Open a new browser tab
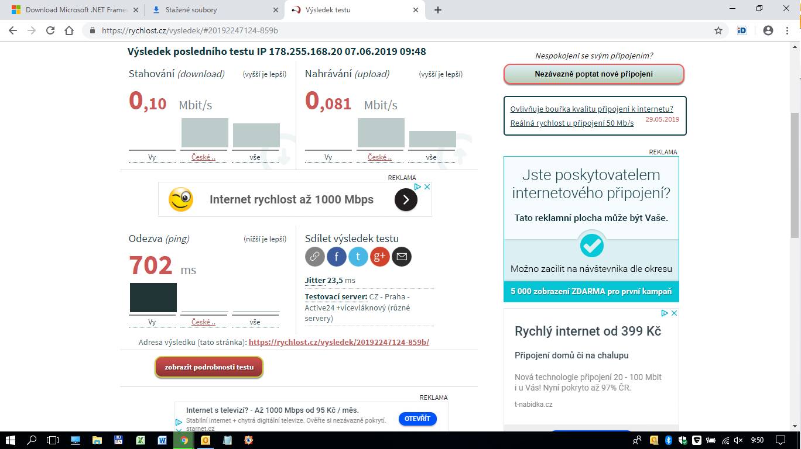This screenshot has width=801, height=449. pyautogui.click(x=438, y=10)
